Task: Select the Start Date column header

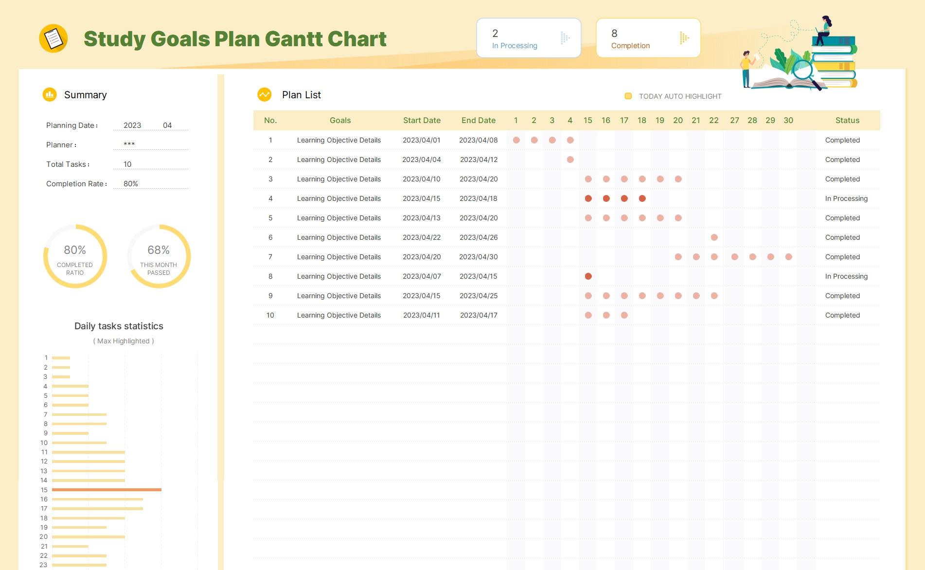Action: [x=422, y=121]
